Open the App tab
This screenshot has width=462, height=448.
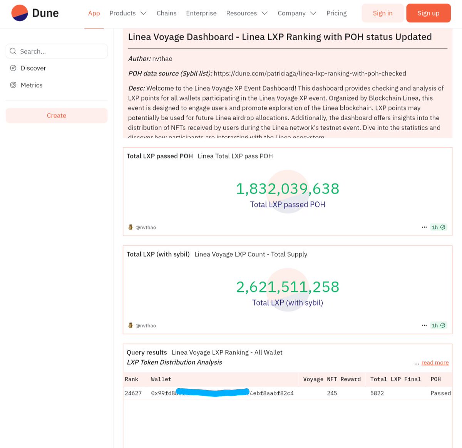[94, 13]
